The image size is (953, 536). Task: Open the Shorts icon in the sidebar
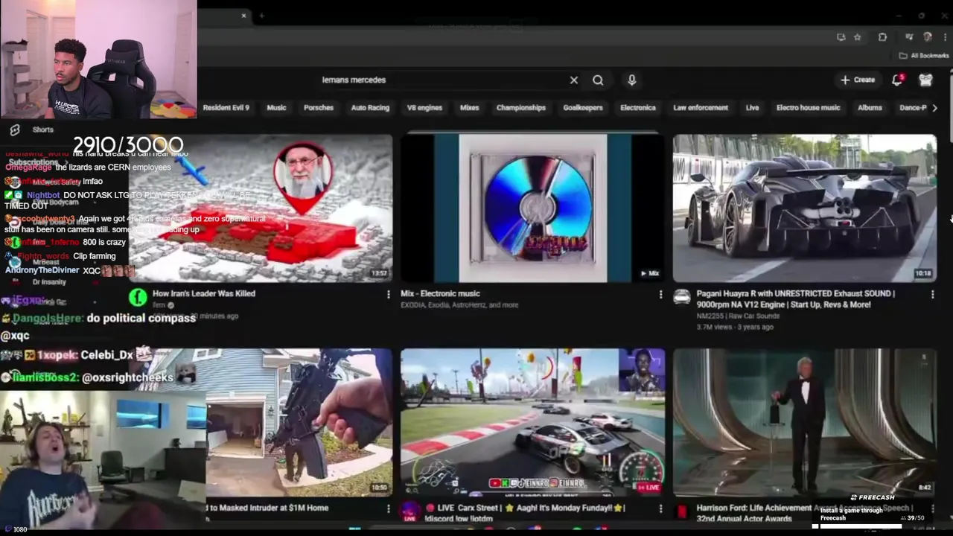[x=14, y=130]
